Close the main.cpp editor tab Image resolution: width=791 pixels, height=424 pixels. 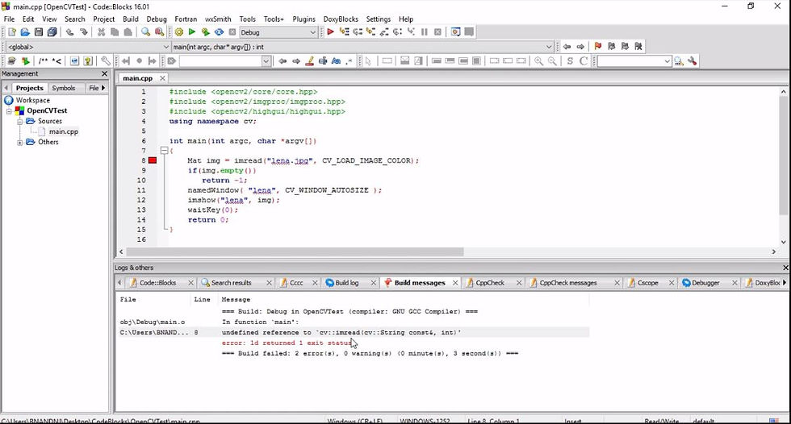coord(162,78)
